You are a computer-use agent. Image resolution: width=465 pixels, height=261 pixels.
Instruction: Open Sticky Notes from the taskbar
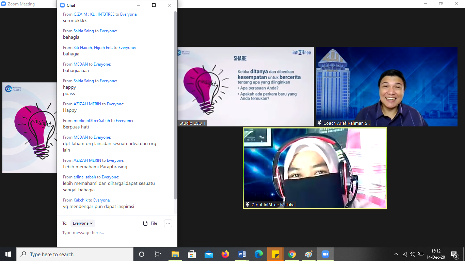275,254
